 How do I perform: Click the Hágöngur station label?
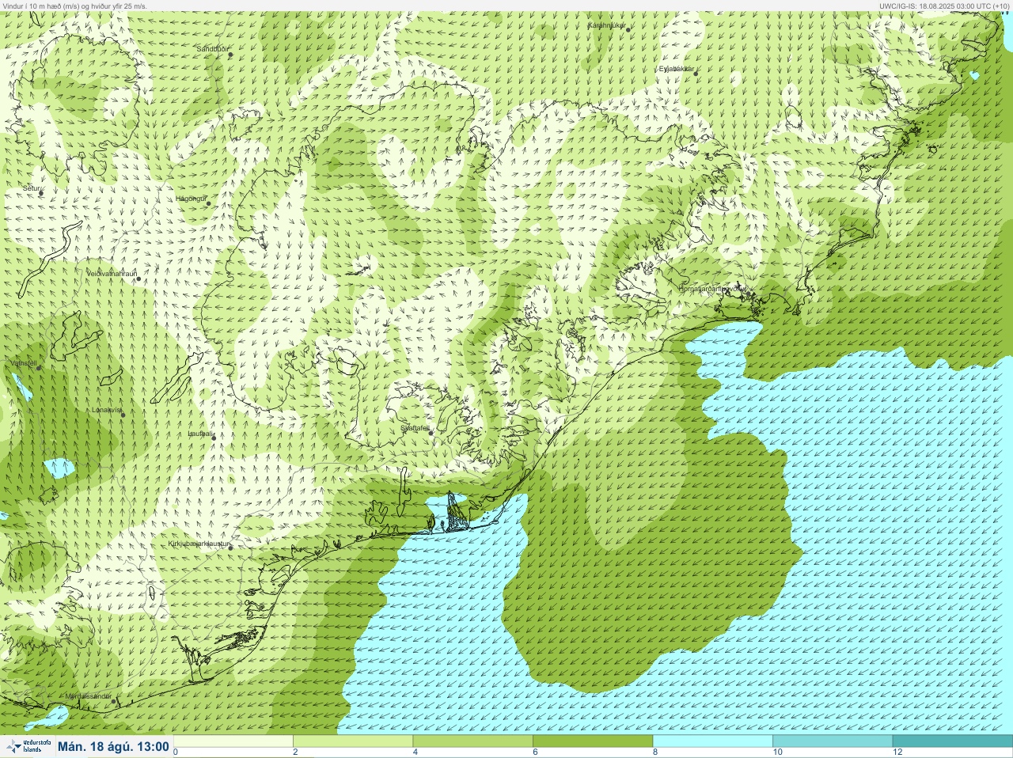(x=191, y=199)
